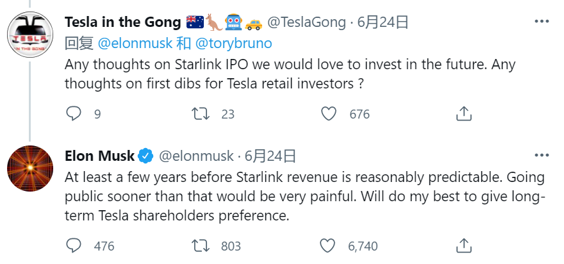Retweet Elon Musk's Starlink reply
This screenshot has height=264, width=564.
point(201,245)
